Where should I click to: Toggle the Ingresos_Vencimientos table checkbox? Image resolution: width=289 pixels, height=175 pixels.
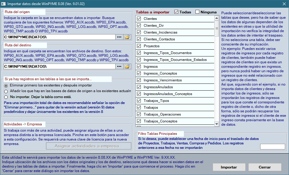[x=139, y=80]
